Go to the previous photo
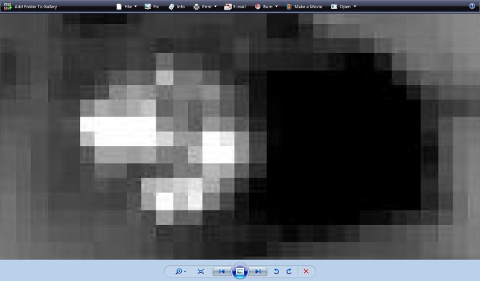480x281 pixels. 221,271
